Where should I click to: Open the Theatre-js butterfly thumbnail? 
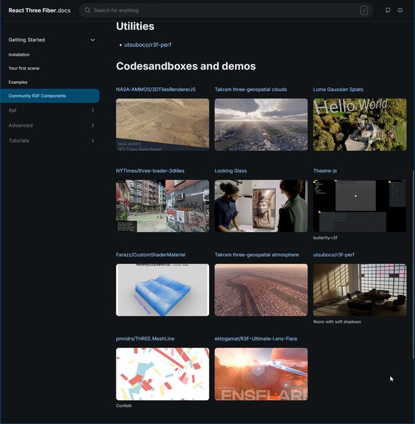pyautogui.click(x=360, y=206)
